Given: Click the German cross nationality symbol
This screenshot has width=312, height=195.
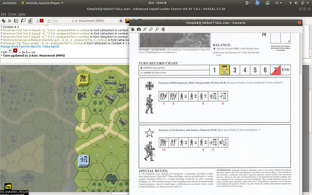Looking at the screenshot, I should (x=149, y=86).
